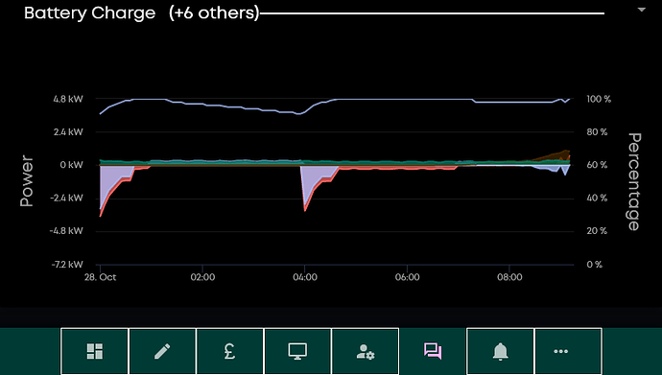Click the 4.8 kW axis label
662x375 pixels.
coord(68,99)
